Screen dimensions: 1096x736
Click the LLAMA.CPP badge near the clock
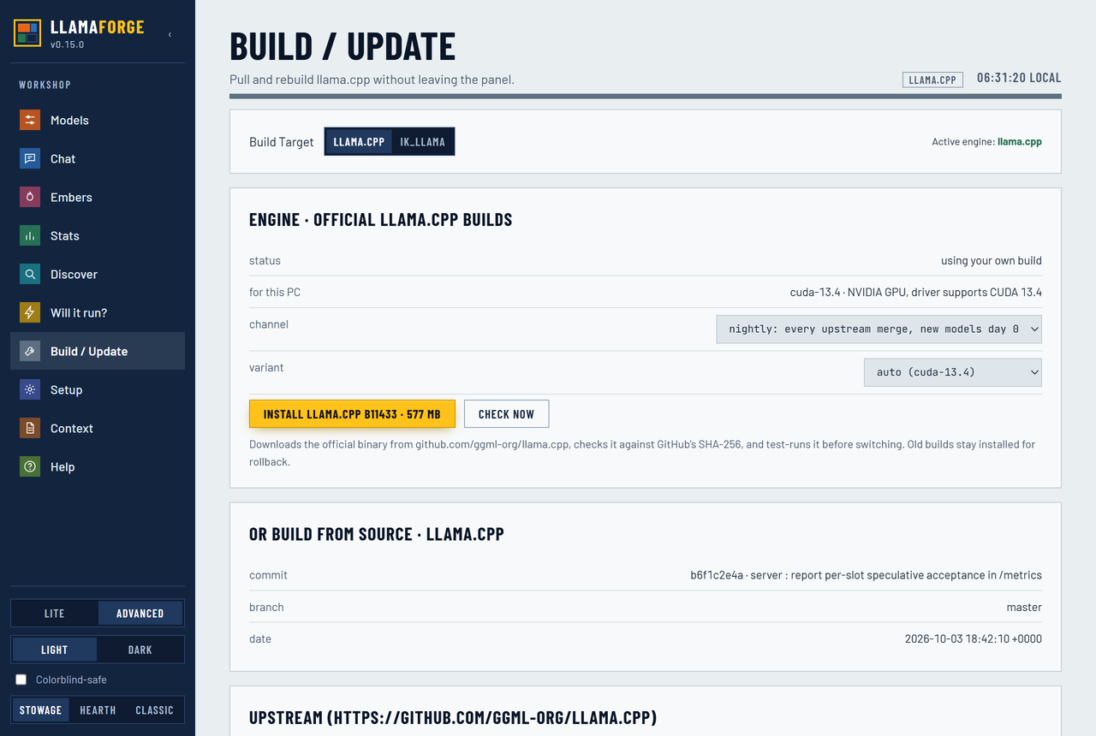tap(932, 80)
